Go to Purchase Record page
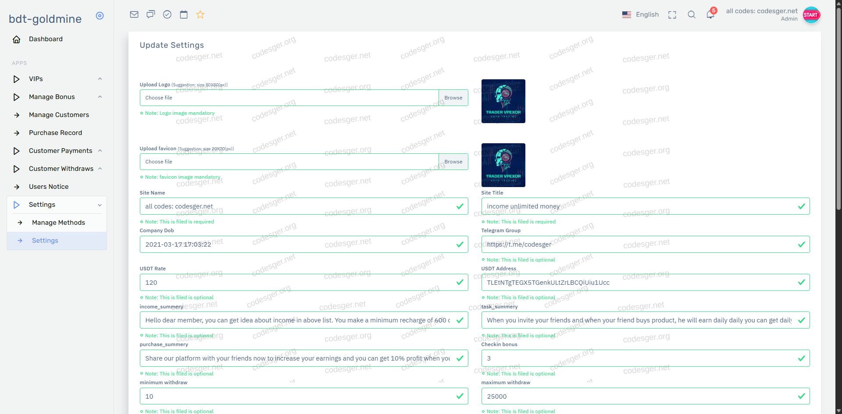 tap(55, 133)
